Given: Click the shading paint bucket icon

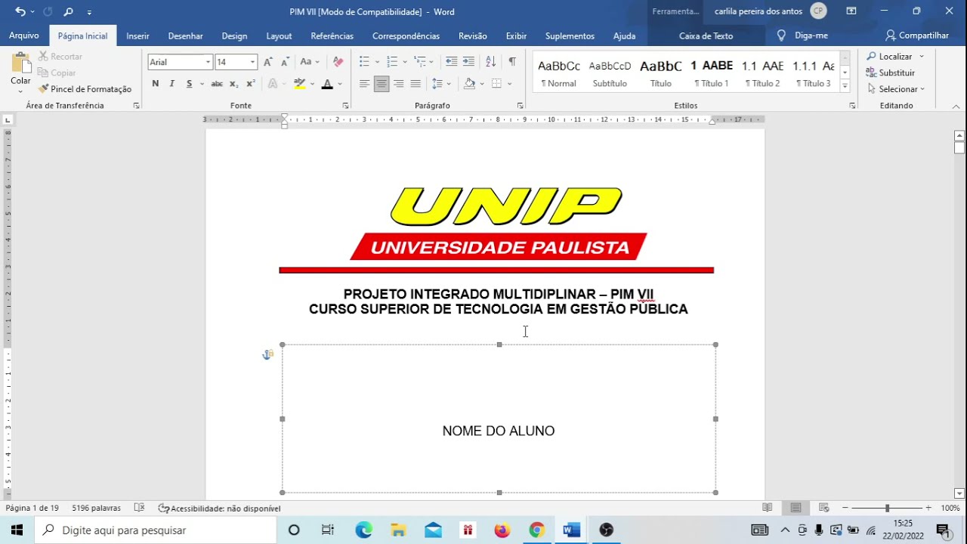Looking at the screenshot, I should (x=469, y=84).
